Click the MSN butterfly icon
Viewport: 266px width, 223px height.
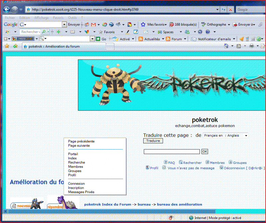point(87,32)
